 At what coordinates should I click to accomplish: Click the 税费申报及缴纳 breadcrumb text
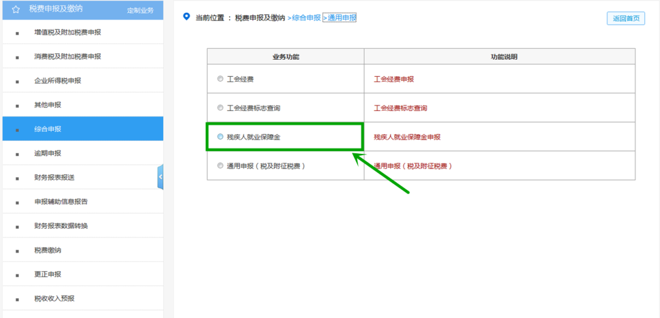coord(260,18)
